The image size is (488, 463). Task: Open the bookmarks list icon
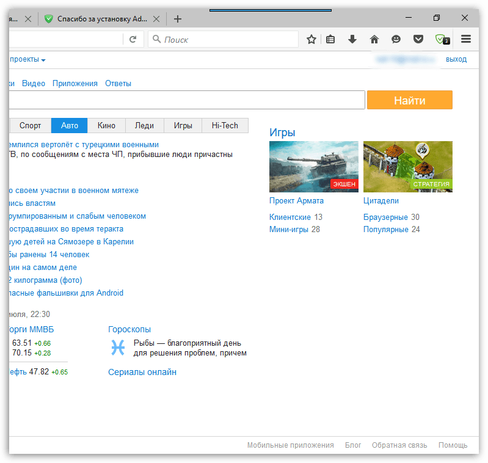(330, 40)
